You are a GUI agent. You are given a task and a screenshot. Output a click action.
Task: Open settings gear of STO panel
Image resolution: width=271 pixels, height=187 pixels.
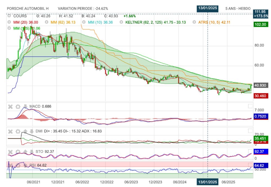pyautogui.click(x=18, y=151)
